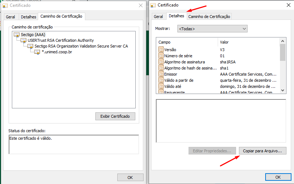294x184 pixels.
Task: Click the Válido a partir de icon
Action: click(161, 80)
